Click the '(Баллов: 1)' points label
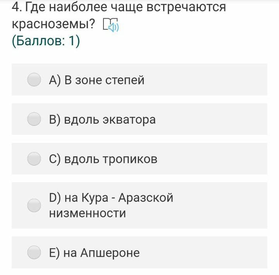The height and width of the screenshot is (275, 279). pyautogui.click(x=46, y=41)
